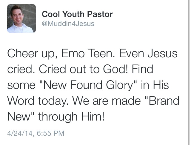The image size is (191, 145).
Task: Click "through Him!" at the tweet's end
Action: tap(71, 117)
